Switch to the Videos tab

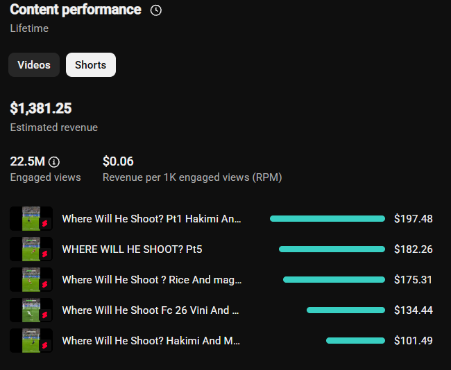click(34, 64)
